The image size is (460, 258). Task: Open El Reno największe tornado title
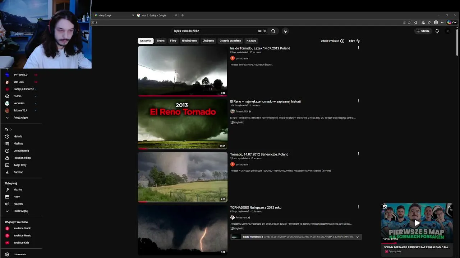coord(265,101)
